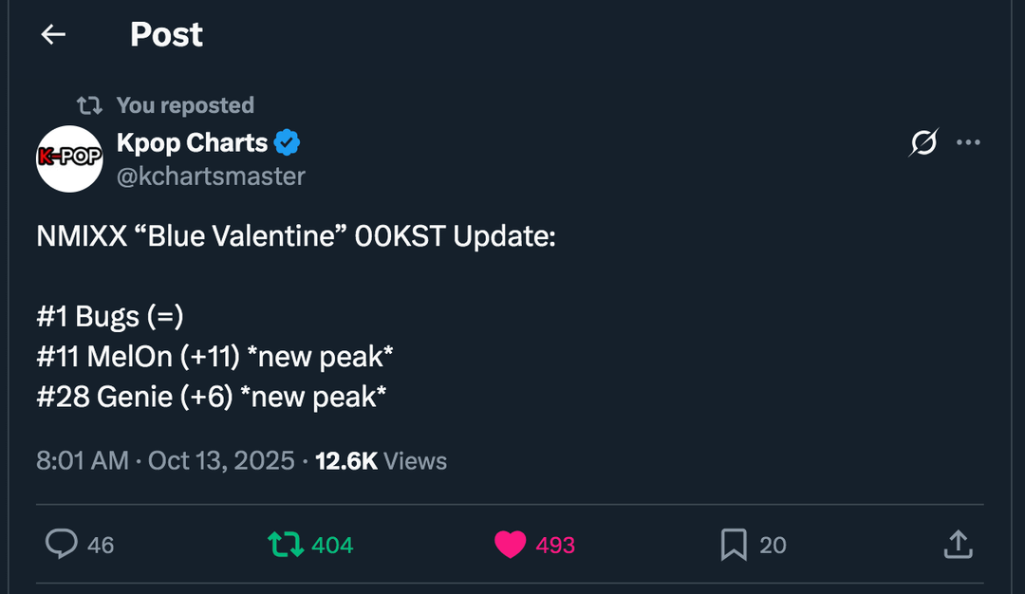Toggle the bookmark icon for this post
Image resolution: width=1025 pixels, height=594 pixels.
(734, 545)
